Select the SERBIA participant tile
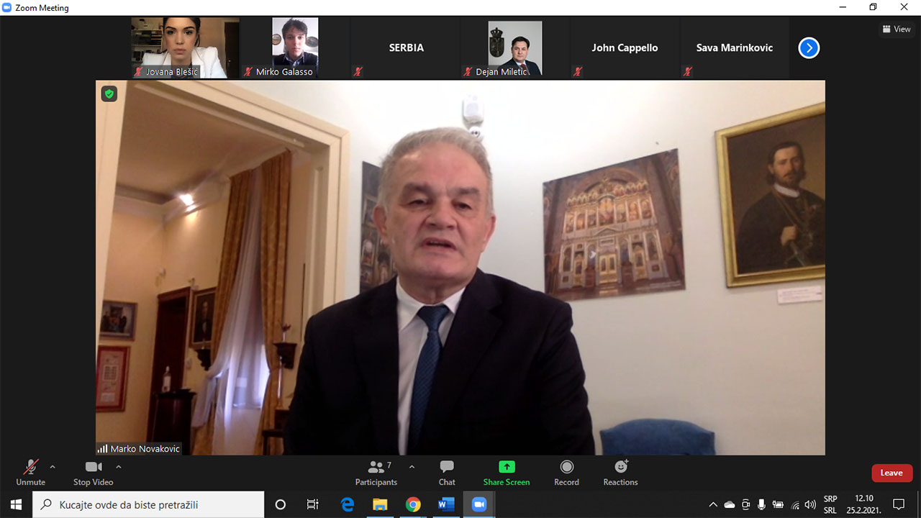 coord(406,48)
